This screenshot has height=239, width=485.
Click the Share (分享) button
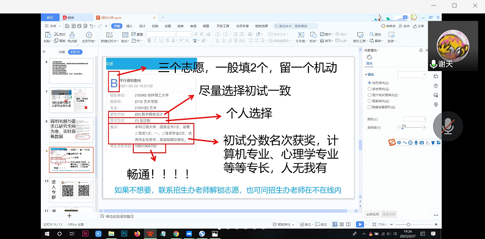pos(418,26)
